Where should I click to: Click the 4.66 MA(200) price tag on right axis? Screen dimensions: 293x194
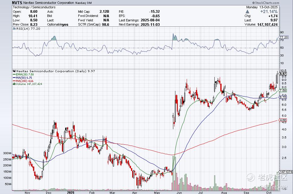pyautogui.click(x=283, y=120)
